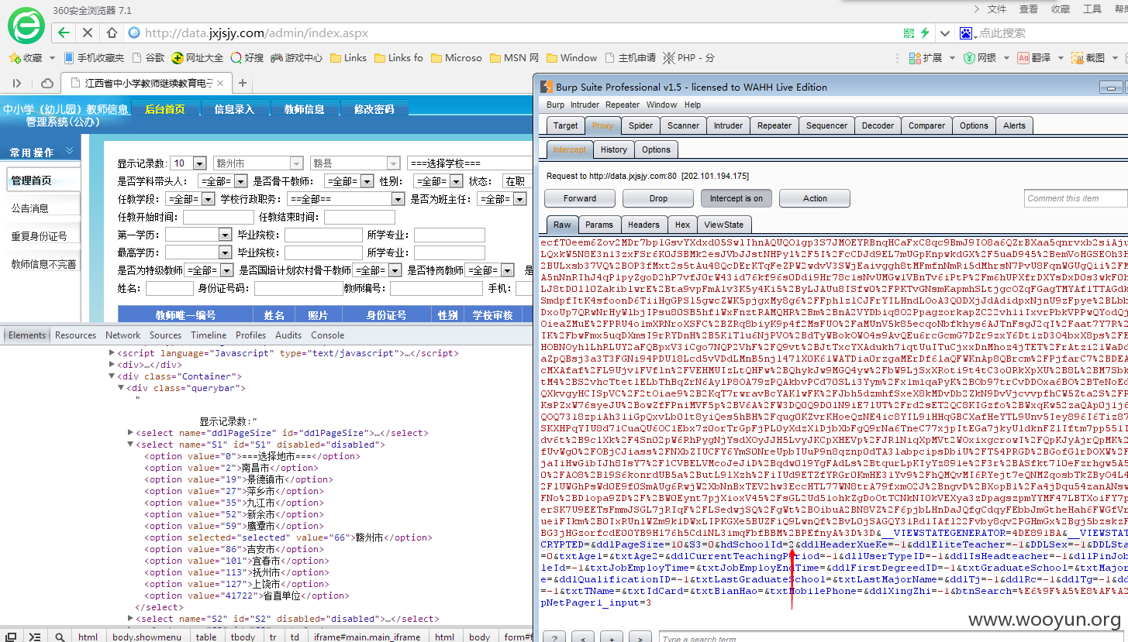1128x642 pixels.
Task: Open the MSN 网 bookmark folder
Action: coord(513,57)
